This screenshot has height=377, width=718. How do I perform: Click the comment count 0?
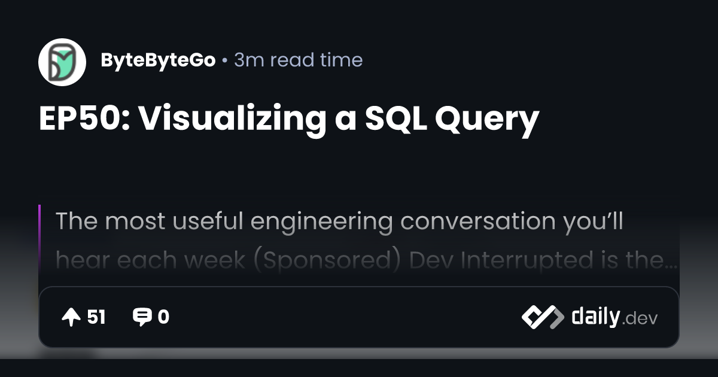click(x=163, y=318)
